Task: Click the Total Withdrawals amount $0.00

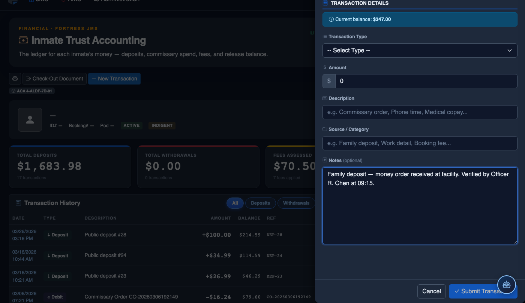Action: 163,166
